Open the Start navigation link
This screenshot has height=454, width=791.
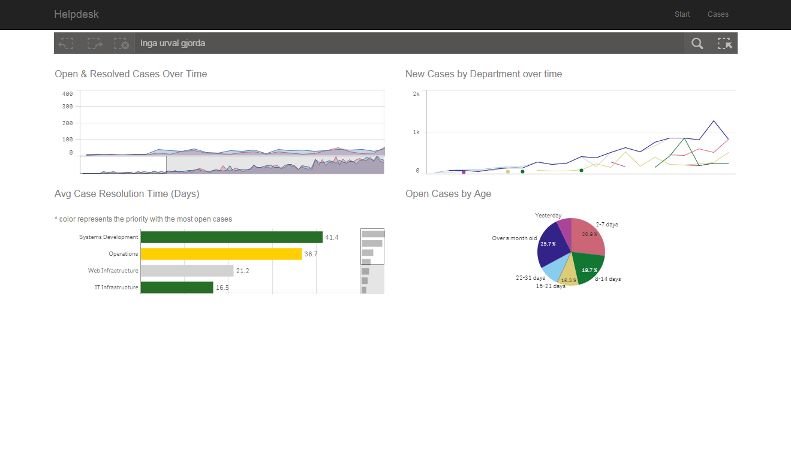pos(682,14)
